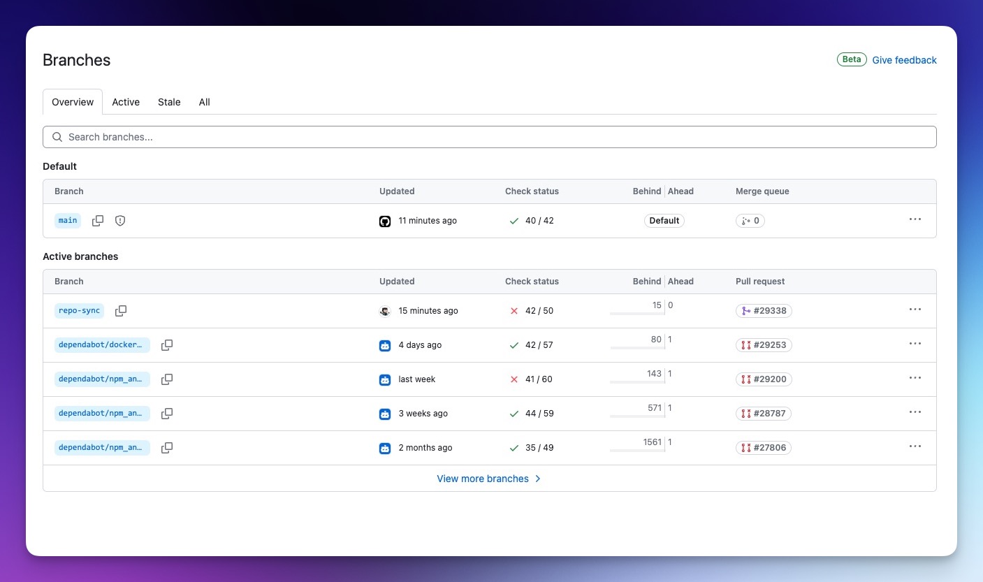This screenshot has height=582, width=983.
Task: Click the 41 / 60 check status
Action: click(539, 379)
